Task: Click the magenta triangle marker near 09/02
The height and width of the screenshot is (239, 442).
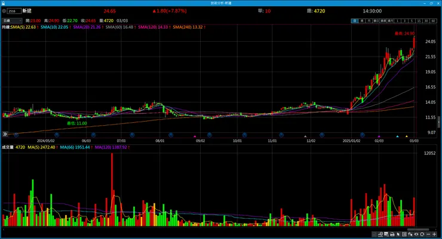Action: 195,136
